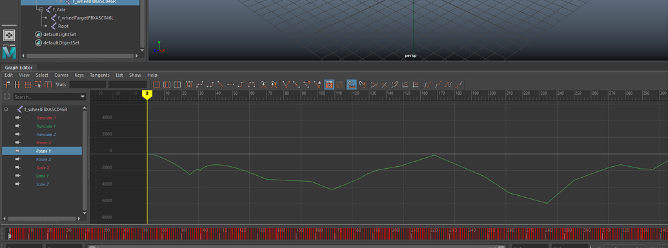The width and height of the screenshot is (668, 248).
Task: Click the Frame All icon
Action: (156, 84)
